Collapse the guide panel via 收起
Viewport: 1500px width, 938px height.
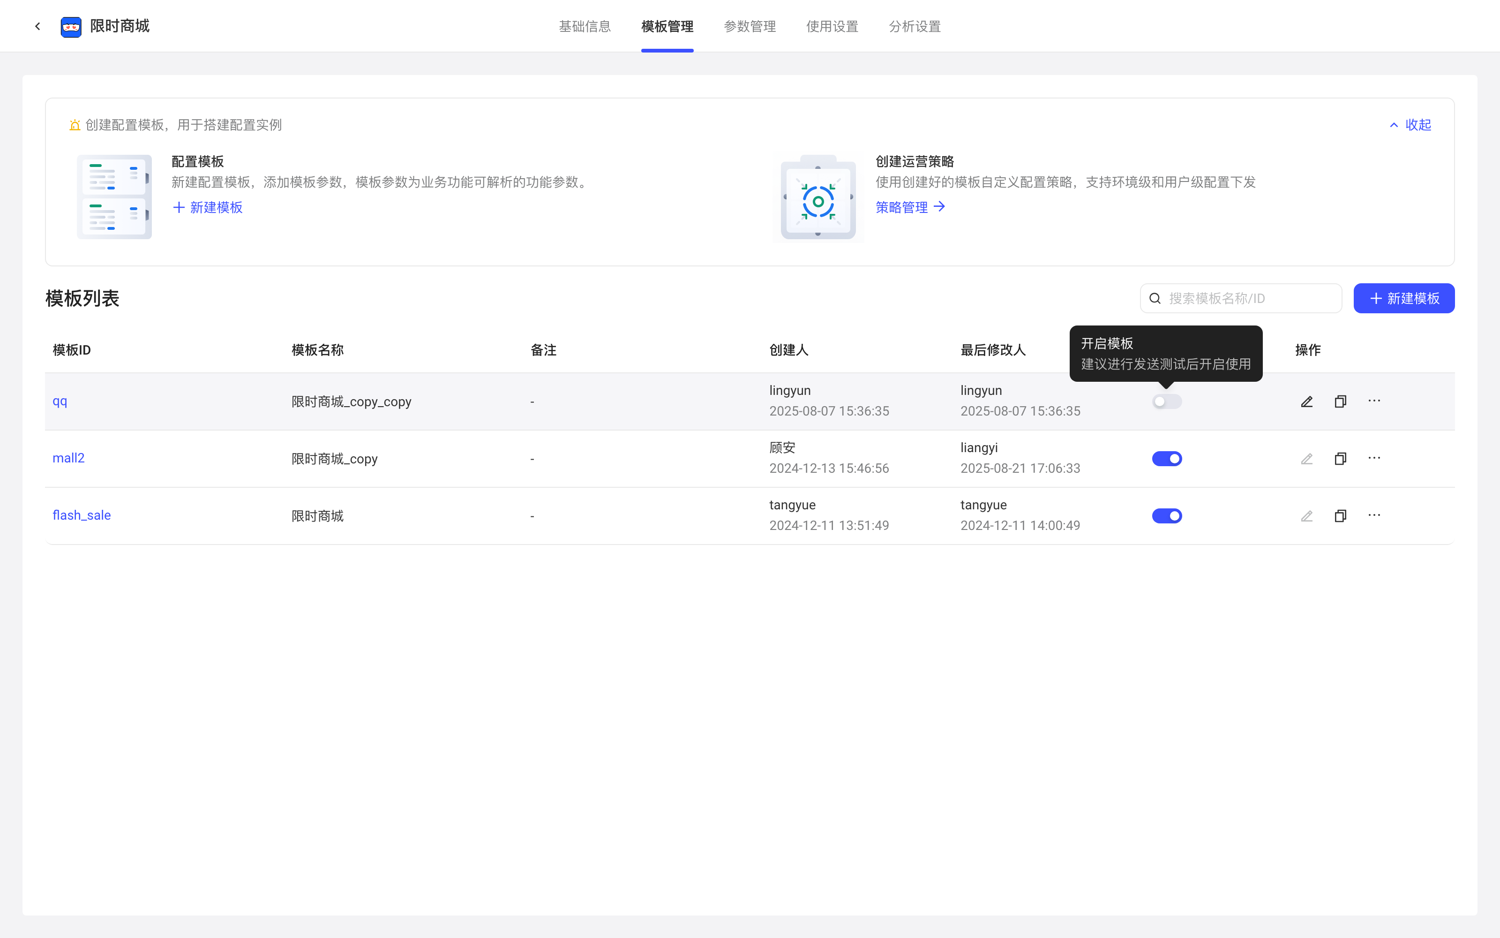(1410, 125)
